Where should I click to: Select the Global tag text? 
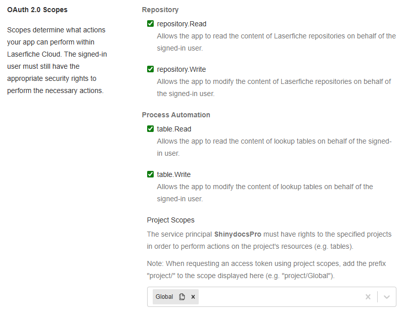164,297
